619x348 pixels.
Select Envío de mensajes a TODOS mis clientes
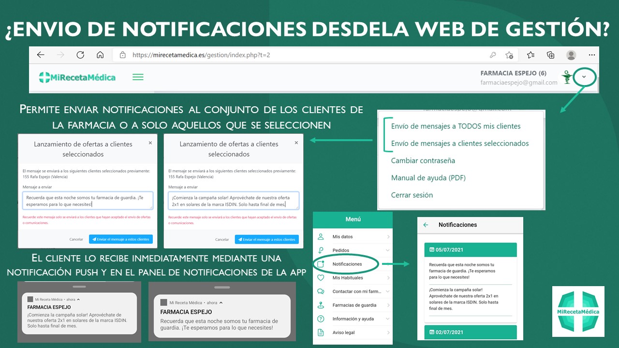(x=456, y=126)
